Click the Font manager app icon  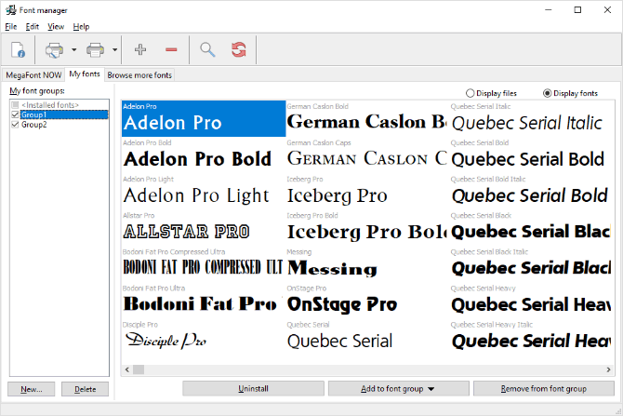(x=11, y=10)
